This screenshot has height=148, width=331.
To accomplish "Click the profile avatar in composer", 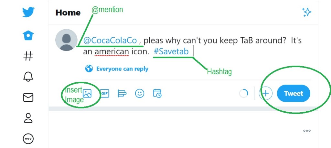I will click(x=66, y=40).
